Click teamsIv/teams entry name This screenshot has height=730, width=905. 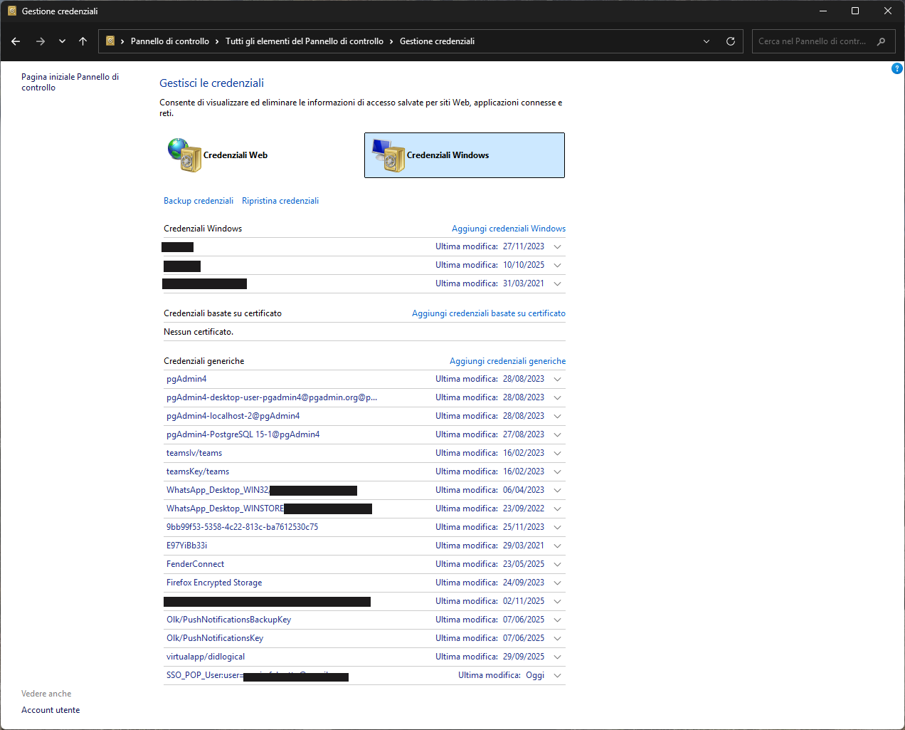pos(194,453)
